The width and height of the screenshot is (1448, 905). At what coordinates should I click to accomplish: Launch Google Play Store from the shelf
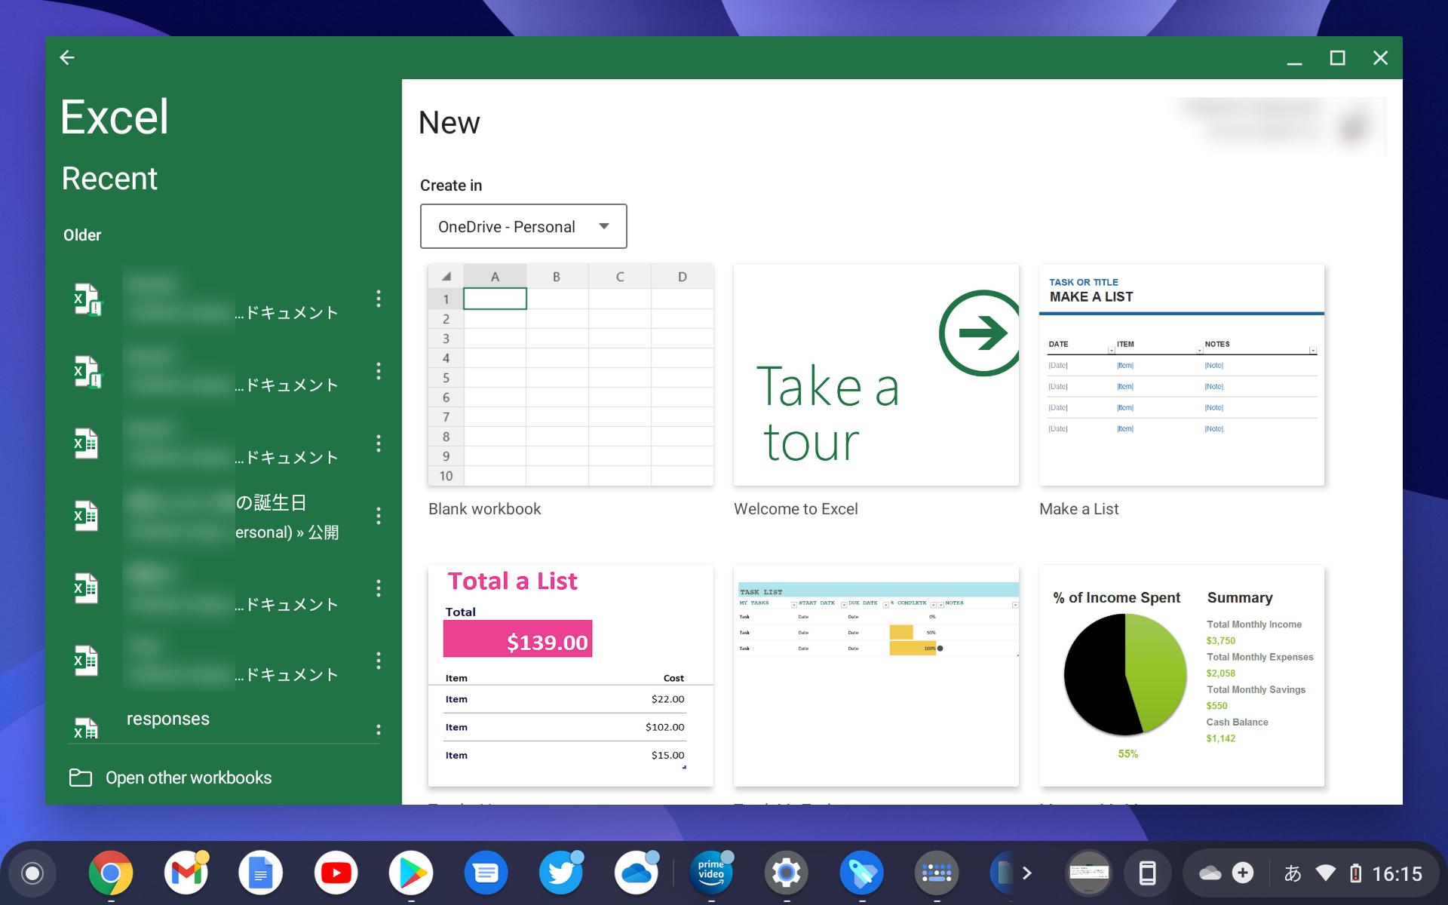411,873
